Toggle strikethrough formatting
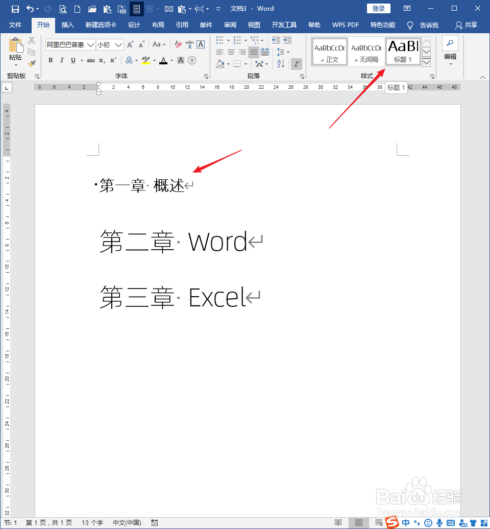The image size is (490, 529). point(91,60)
